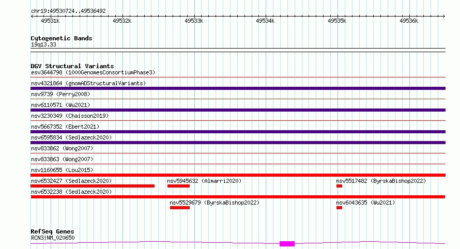This screenshot has height=249, width=460.
Task: Click the purple bar of nsv5667352
Action: [x=238, y=132]
